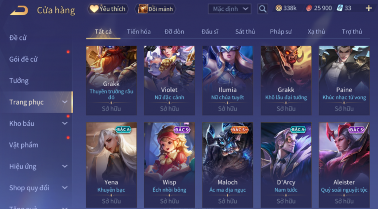Open the Maloch Ác ma địa ngục skin
Viewport: 378px width, 209px height.
[228, 165]
